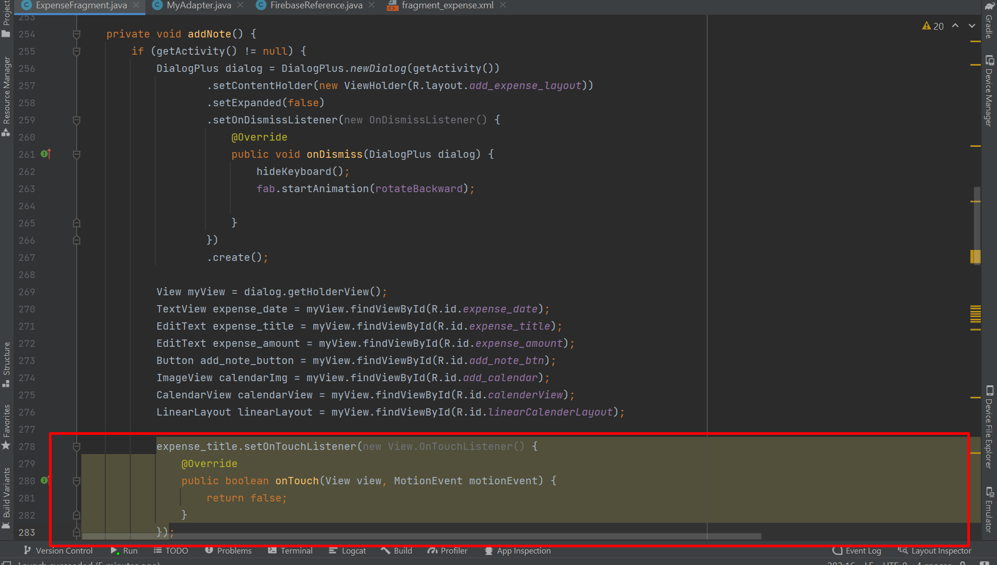The image size is (997, 565).
Task: Collapse the addNote method at line 254
Action: 77,34
